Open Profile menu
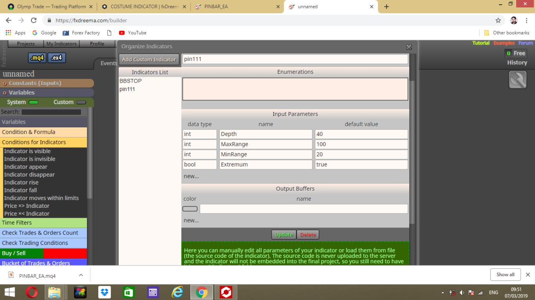 [97, 43]
